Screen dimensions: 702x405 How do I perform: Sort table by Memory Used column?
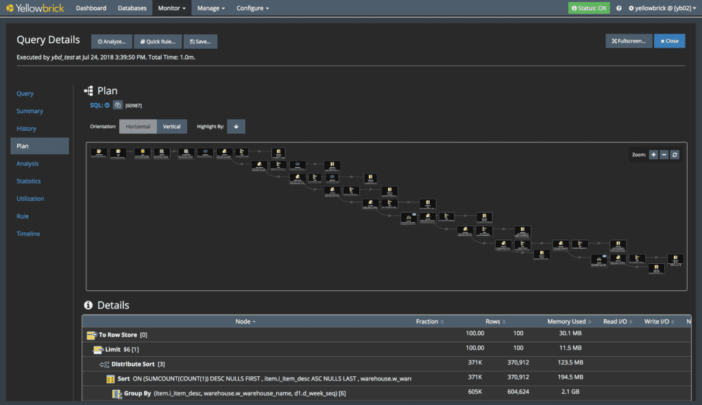[568, 321]
